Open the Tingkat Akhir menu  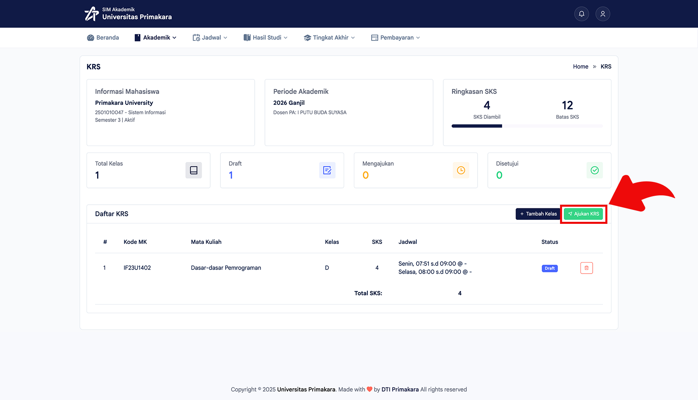(329, 38)
